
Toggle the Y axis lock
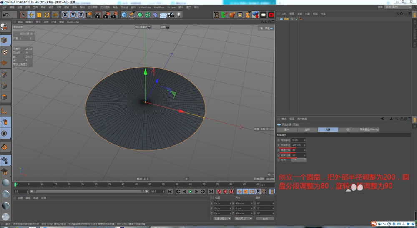[73, 15]
